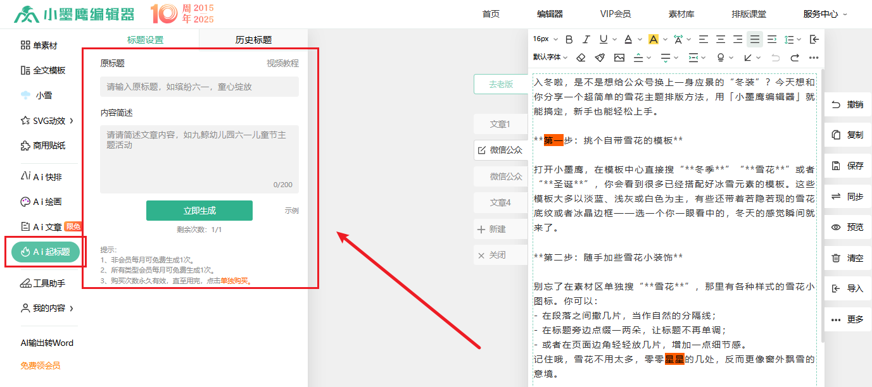Apply font color with A icon
The width and height of the screenshot is (872, 387).
[x=628, y=39]
